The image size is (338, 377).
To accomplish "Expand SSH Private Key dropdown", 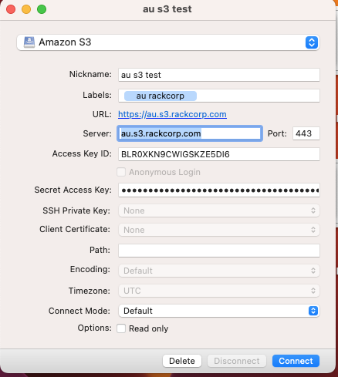I will [219, 210].
